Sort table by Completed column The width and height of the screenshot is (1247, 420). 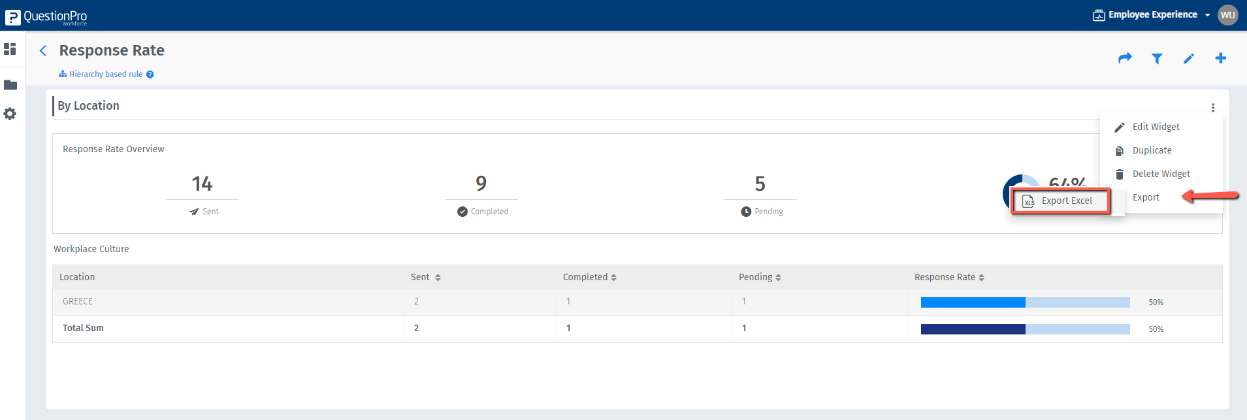[613, 278]
